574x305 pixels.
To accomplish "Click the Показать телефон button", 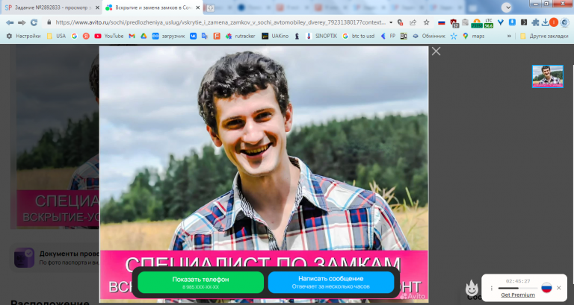I will (x=200, y=282).
